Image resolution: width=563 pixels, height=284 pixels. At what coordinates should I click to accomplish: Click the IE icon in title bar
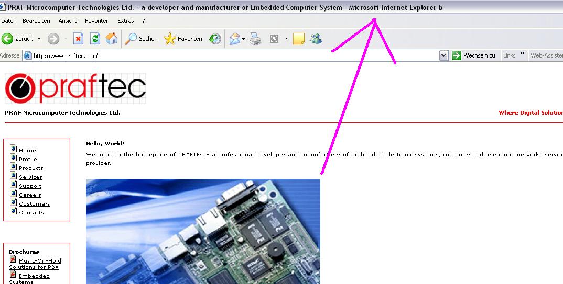(x=3, y=7)
